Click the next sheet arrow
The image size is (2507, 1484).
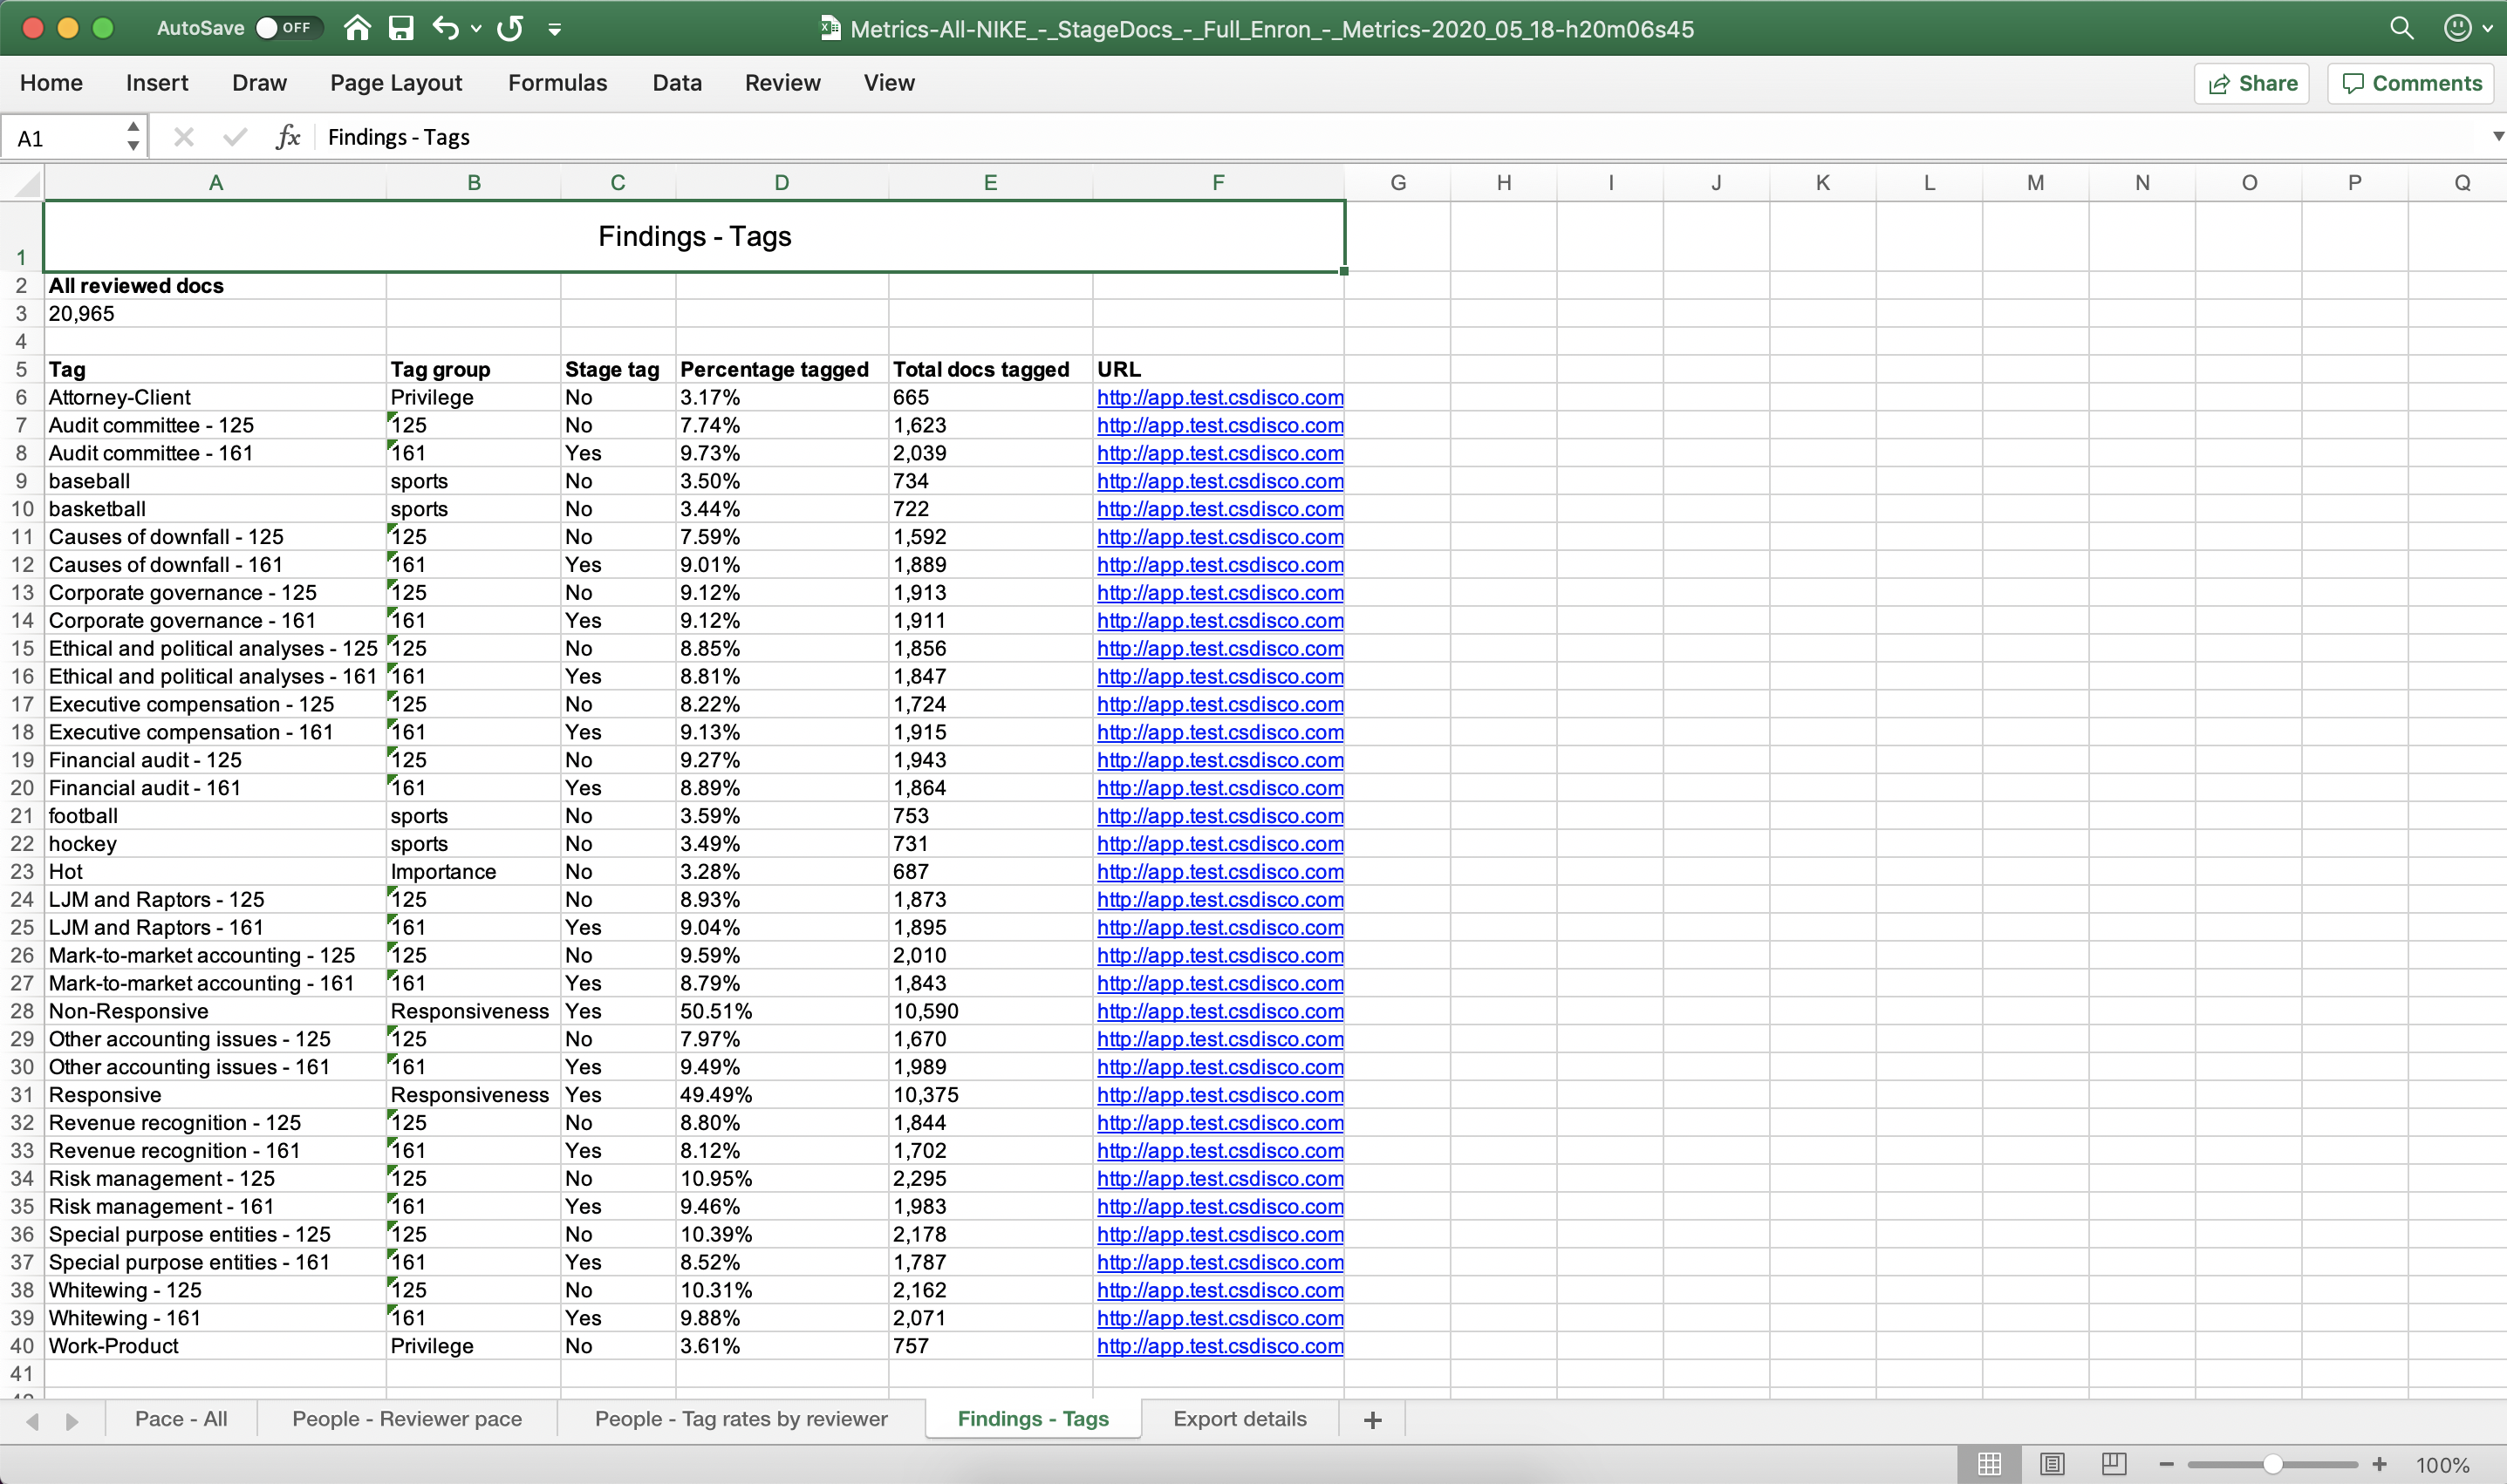72,1421
